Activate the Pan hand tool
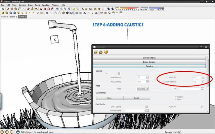The width and height of the screenshot is (215, 134). point(61,9)
